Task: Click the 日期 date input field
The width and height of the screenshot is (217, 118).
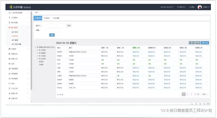Action: click(x=55, y=30)
